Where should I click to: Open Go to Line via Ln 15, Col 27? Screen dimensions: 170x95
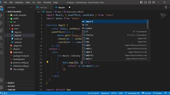coord(93,93)
